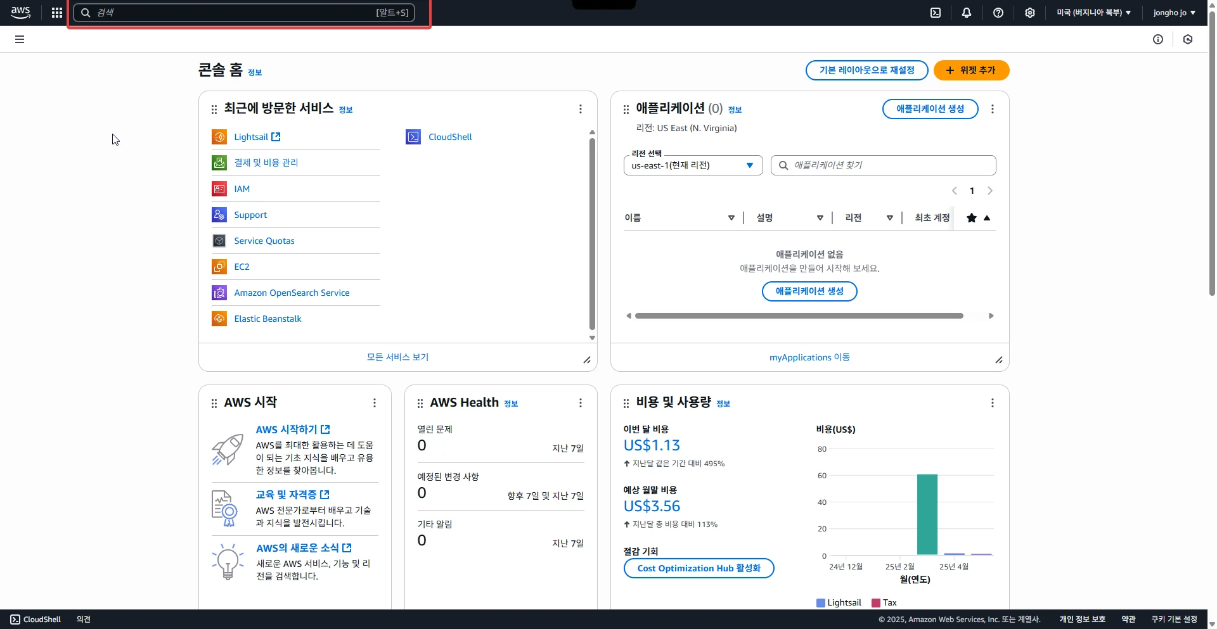The height and width of the screenshot is (629, 1217).
Task: Open recently visited widget kebab menu
Action: pos(581,109)
